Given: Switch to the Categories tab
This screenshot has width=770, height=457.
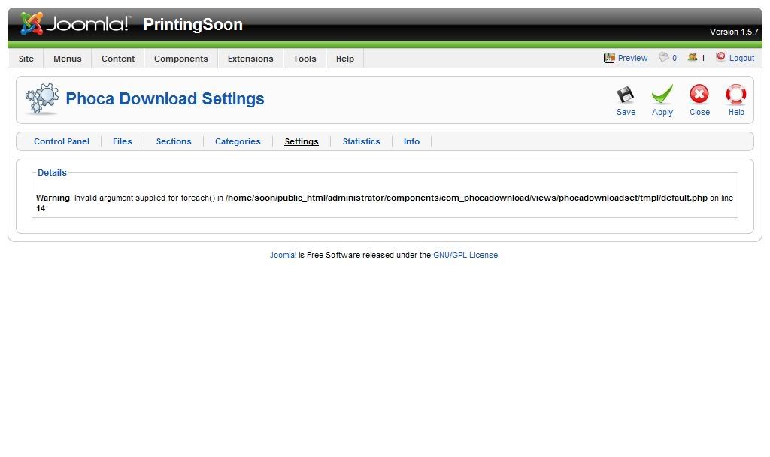Looking at the screenshot, I should [x=238, y=141].
